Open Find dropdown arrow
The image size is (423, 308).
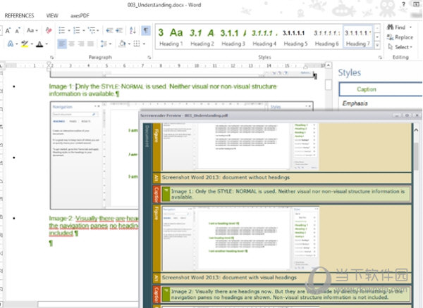click(x=410, y=27)
